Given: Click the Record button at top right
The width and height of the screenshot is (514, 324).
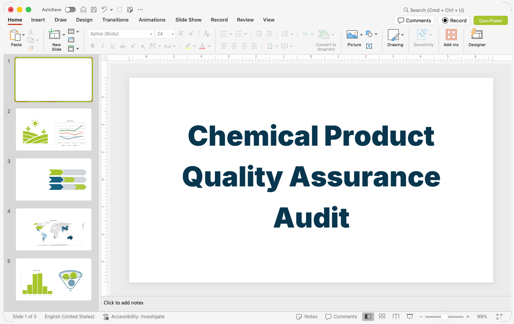Looking at the screenshot, I should 454,20.
